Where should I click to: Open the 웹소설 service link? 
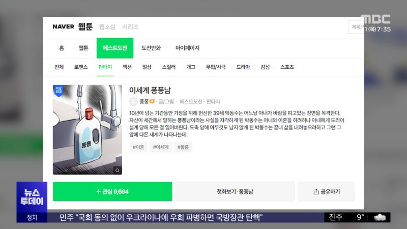[x=107, y=27]
